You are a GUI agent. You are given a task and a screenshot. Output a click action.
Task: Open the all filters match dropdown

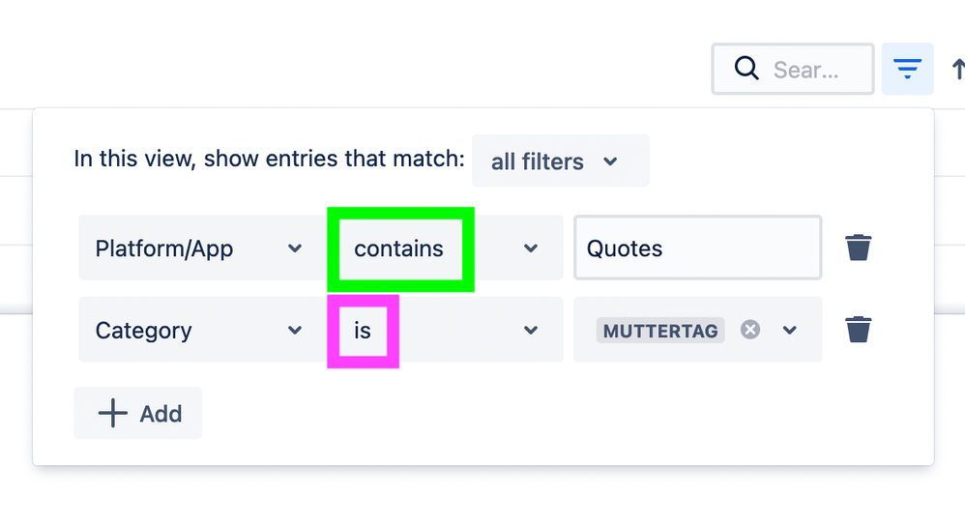[x=560, y=161]
